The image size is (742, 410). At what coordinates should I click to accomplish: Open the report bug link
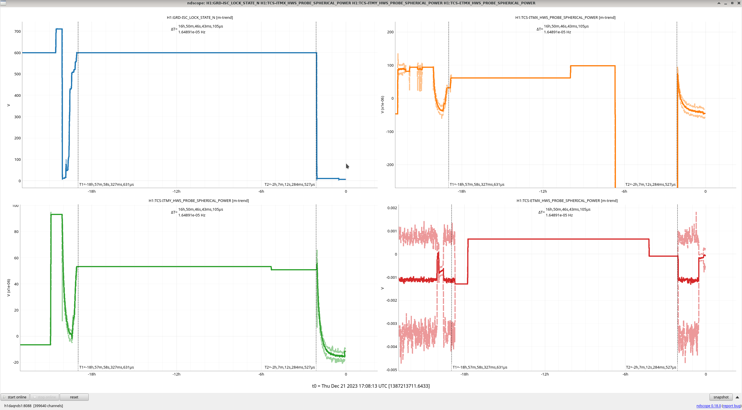point(732,406)
